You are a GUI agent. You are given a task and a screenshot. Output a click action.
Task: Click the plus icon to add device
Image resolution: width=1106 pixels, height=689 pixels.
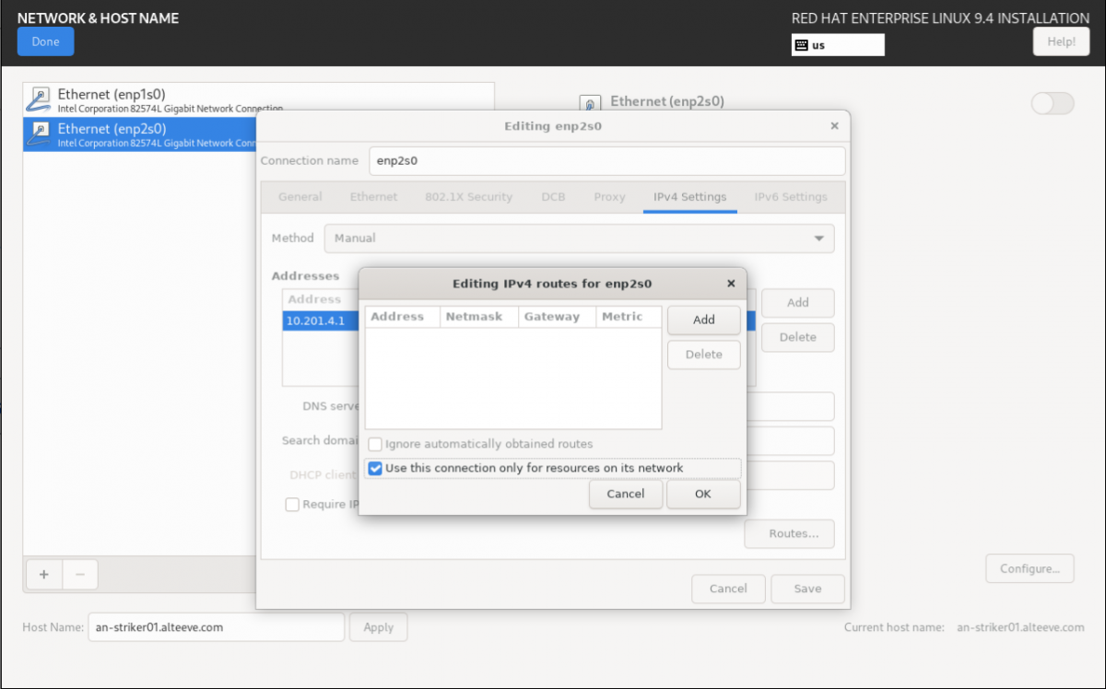coord(43,575)
